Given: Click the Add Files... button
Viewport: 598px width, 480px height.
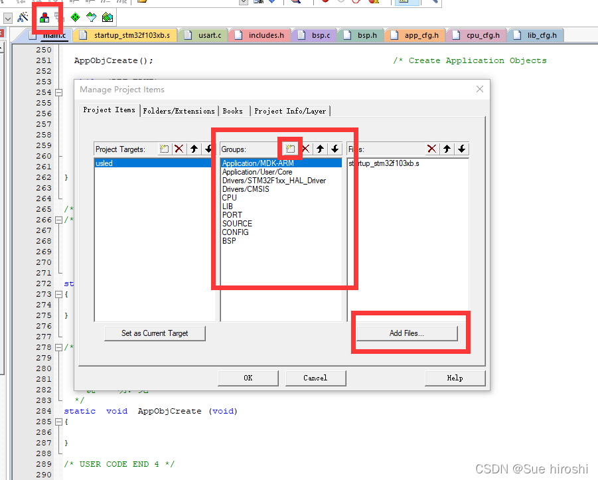Looking at the screenshot, I should [407, 333].
